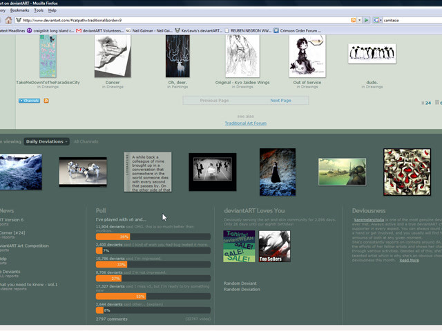The height and width of the screenshot is (331, 442).
Task: Click the 27% poll result bar
Action: pos(153,279)
